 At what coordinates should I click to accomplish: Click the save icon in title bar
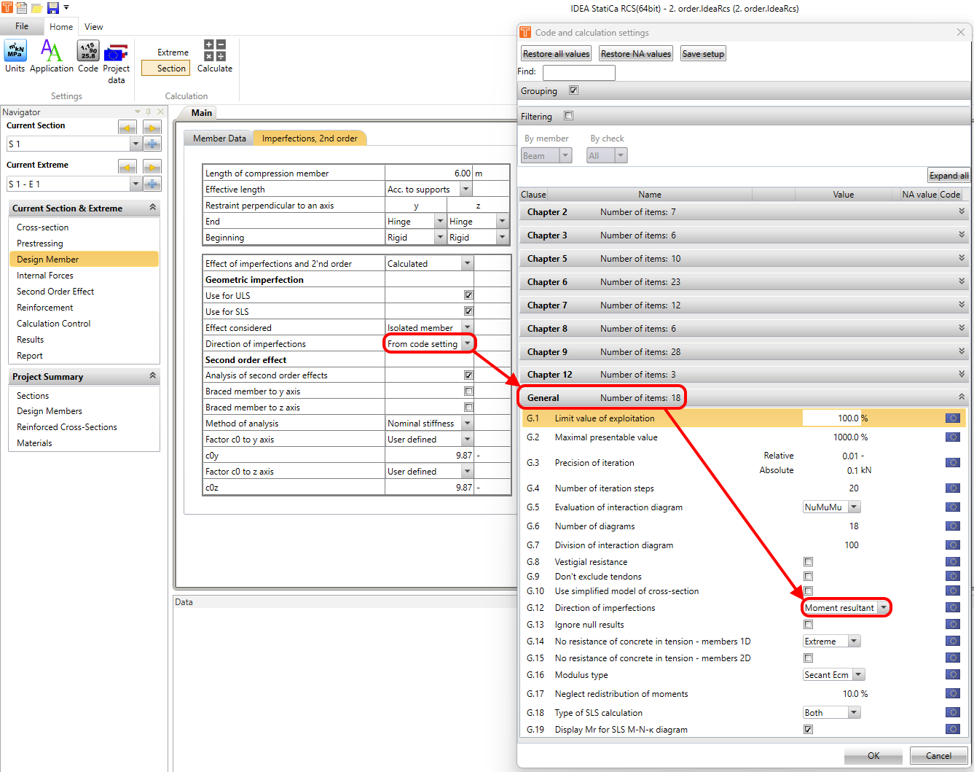(52, 8)
